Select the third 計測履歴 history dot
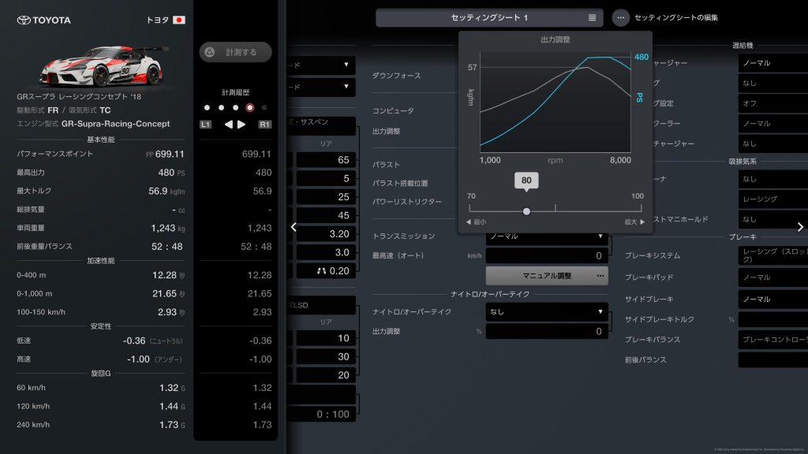 click(235, 107)
